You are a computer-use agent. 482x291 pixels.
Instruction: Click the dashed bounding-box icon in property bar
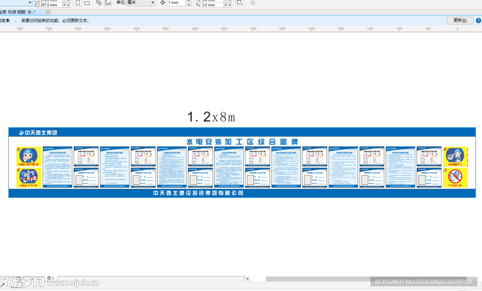239,3
